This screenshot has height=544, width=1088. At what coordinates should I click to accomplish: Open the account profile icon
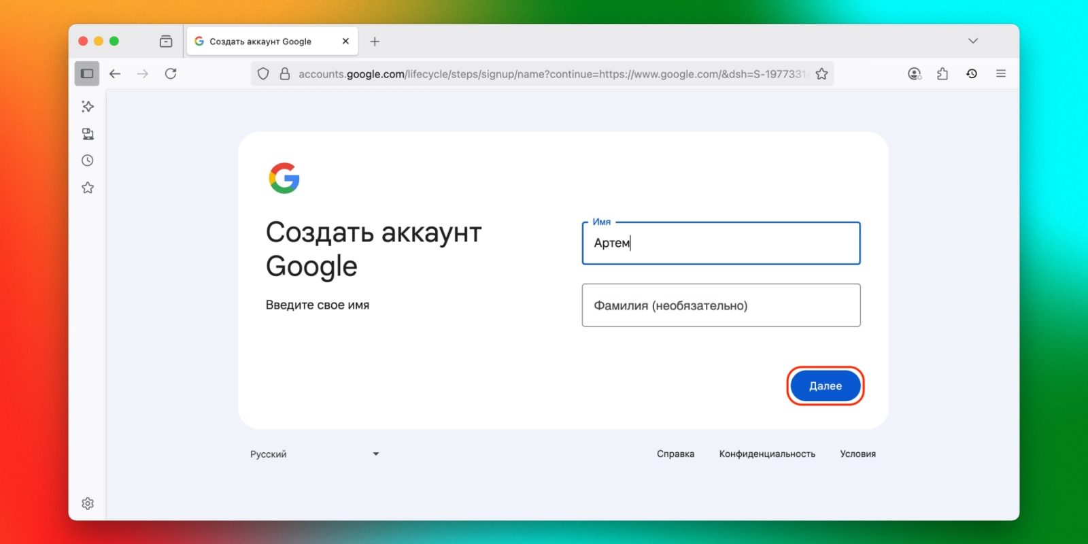pyautogui.click(x=915, y=73)
